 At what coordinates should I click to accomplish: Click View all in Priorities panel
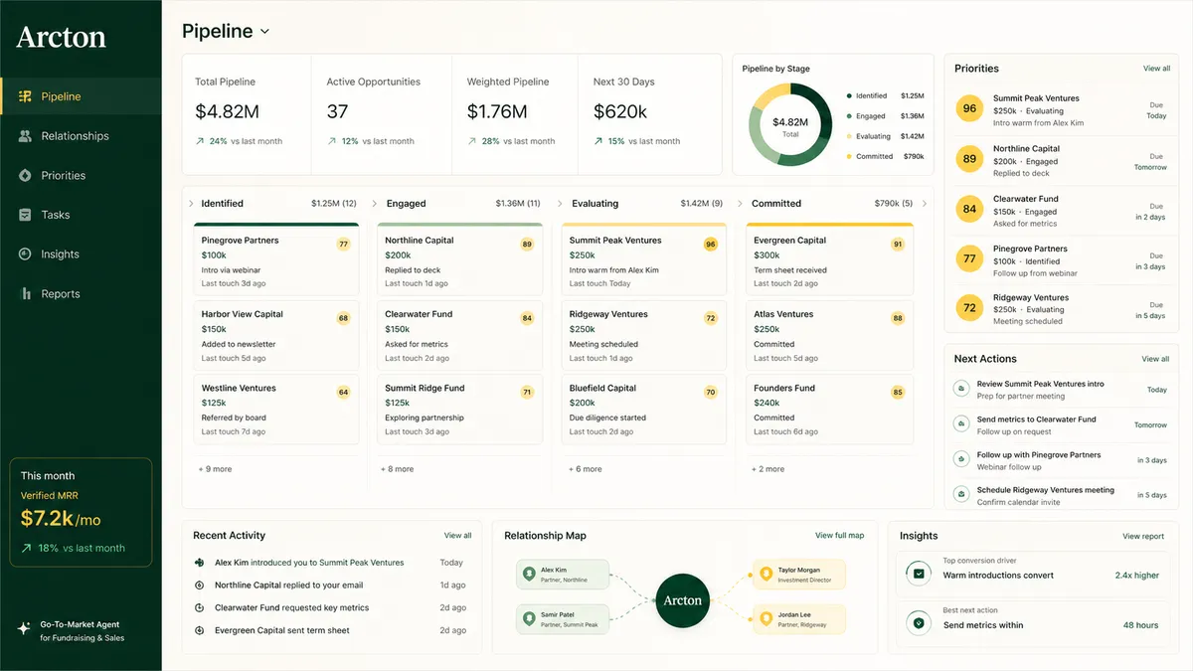(x=1156, y=69)
